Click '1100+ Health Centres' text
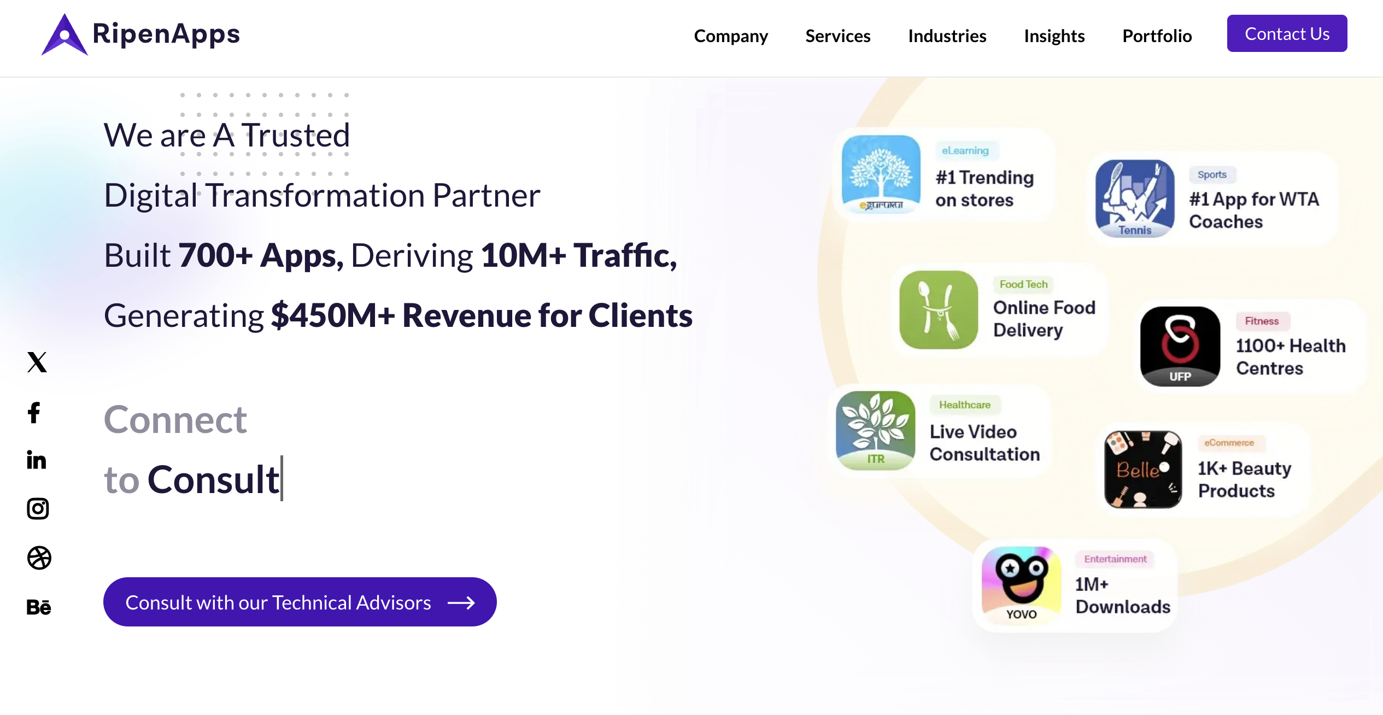 click(x=1291, y=357)
